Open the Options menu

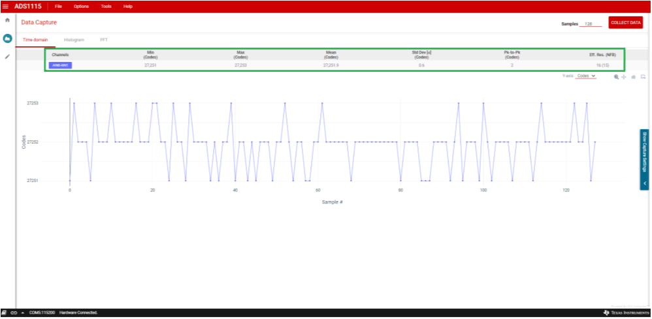81,7
